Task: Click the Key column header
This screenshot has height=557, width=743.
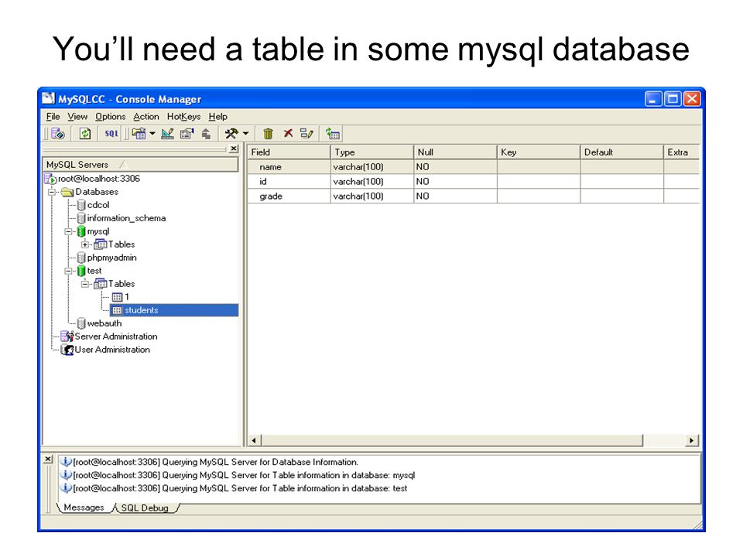Action: 539,152
